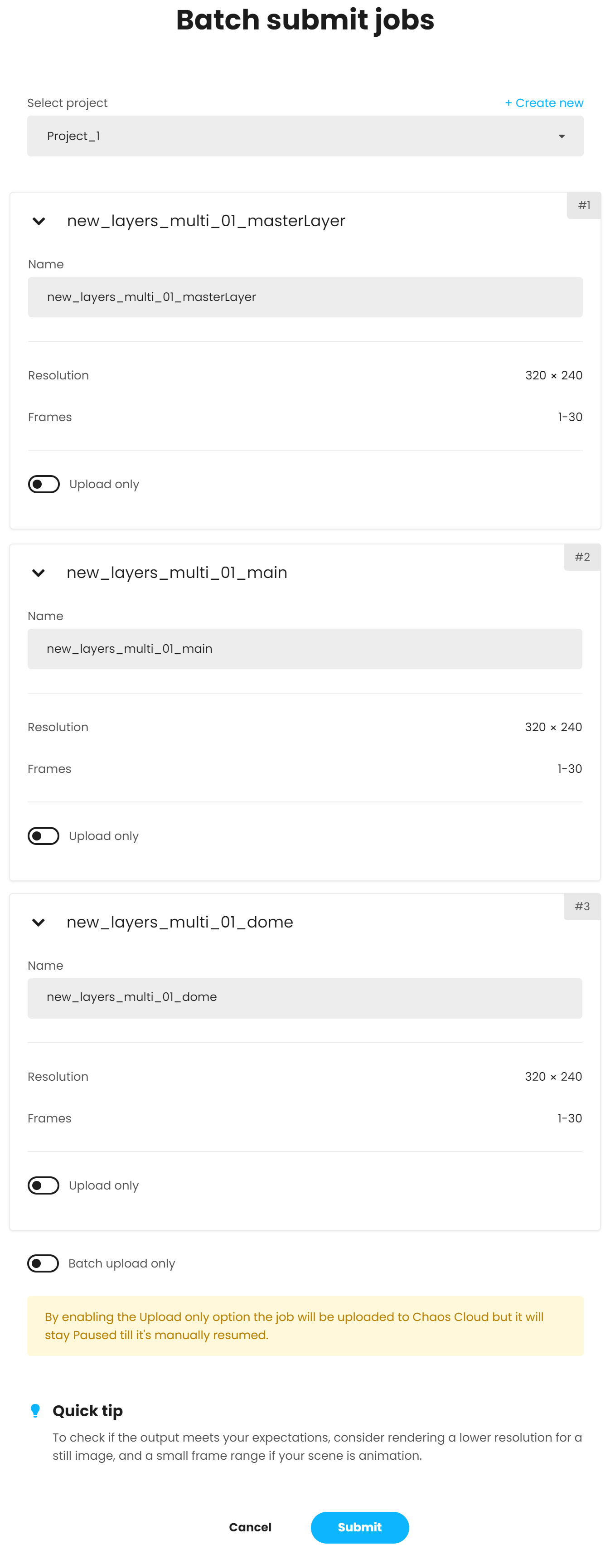Click the #2 job number badge
Screen dimensions: 615x1564
(x=582, y=557)
